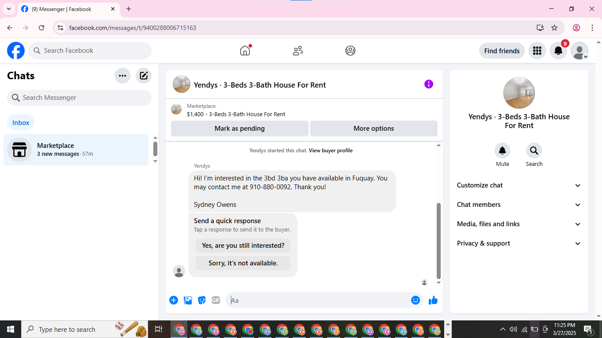The image size is (602, 338).
Task: Go to Home feed icon
Action: (x=245, y=51)
